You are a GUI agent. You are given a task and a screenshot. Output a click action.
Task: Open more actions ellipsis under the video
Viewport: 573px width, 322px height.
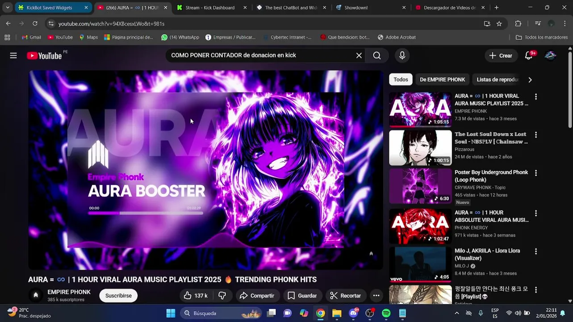[376, 296]
